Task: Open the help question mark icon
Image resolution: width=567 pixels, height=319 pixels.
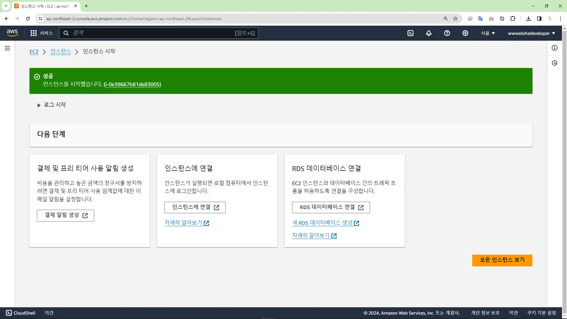Action: click(447, 33)
